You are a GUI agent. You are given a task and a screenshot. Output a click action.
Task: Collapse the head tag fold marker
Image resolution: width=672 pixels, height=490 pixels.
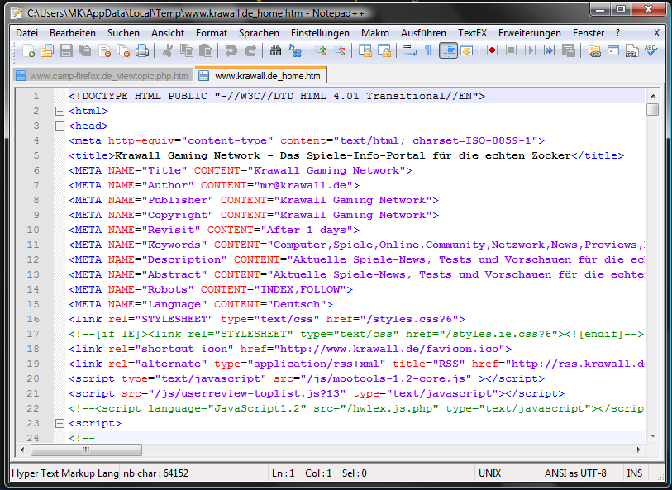coord(59,126)
